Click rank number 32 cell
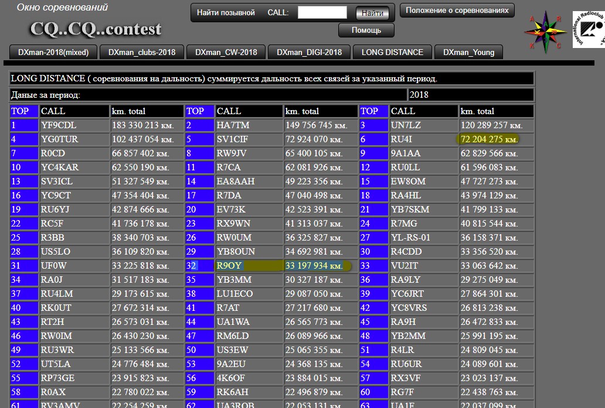The image size is (605, 408). click(192, 266)
